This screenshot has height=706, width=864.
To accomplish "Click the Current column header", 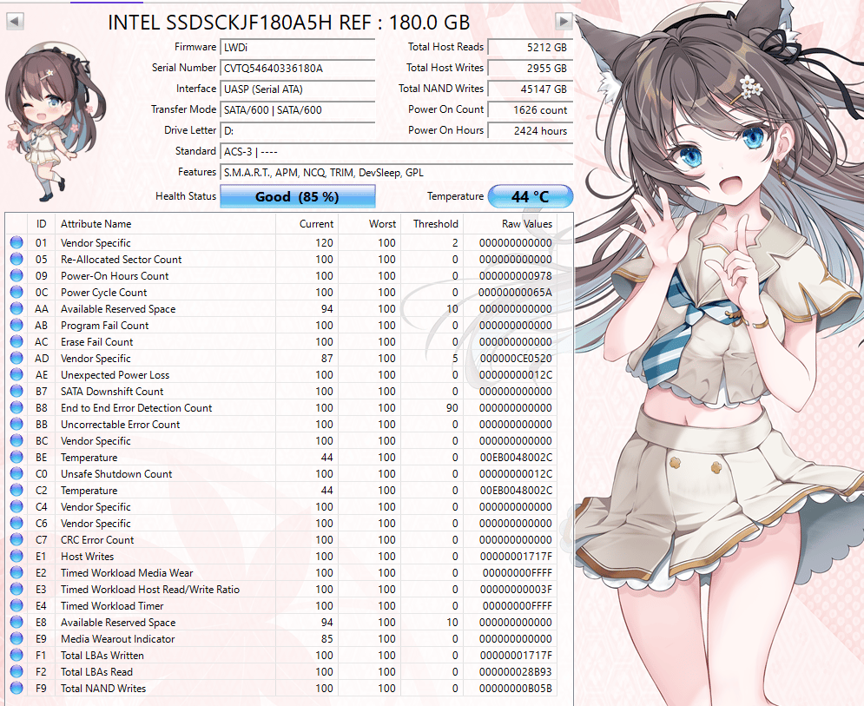I will pyautogui.click(x=307, y=224).
